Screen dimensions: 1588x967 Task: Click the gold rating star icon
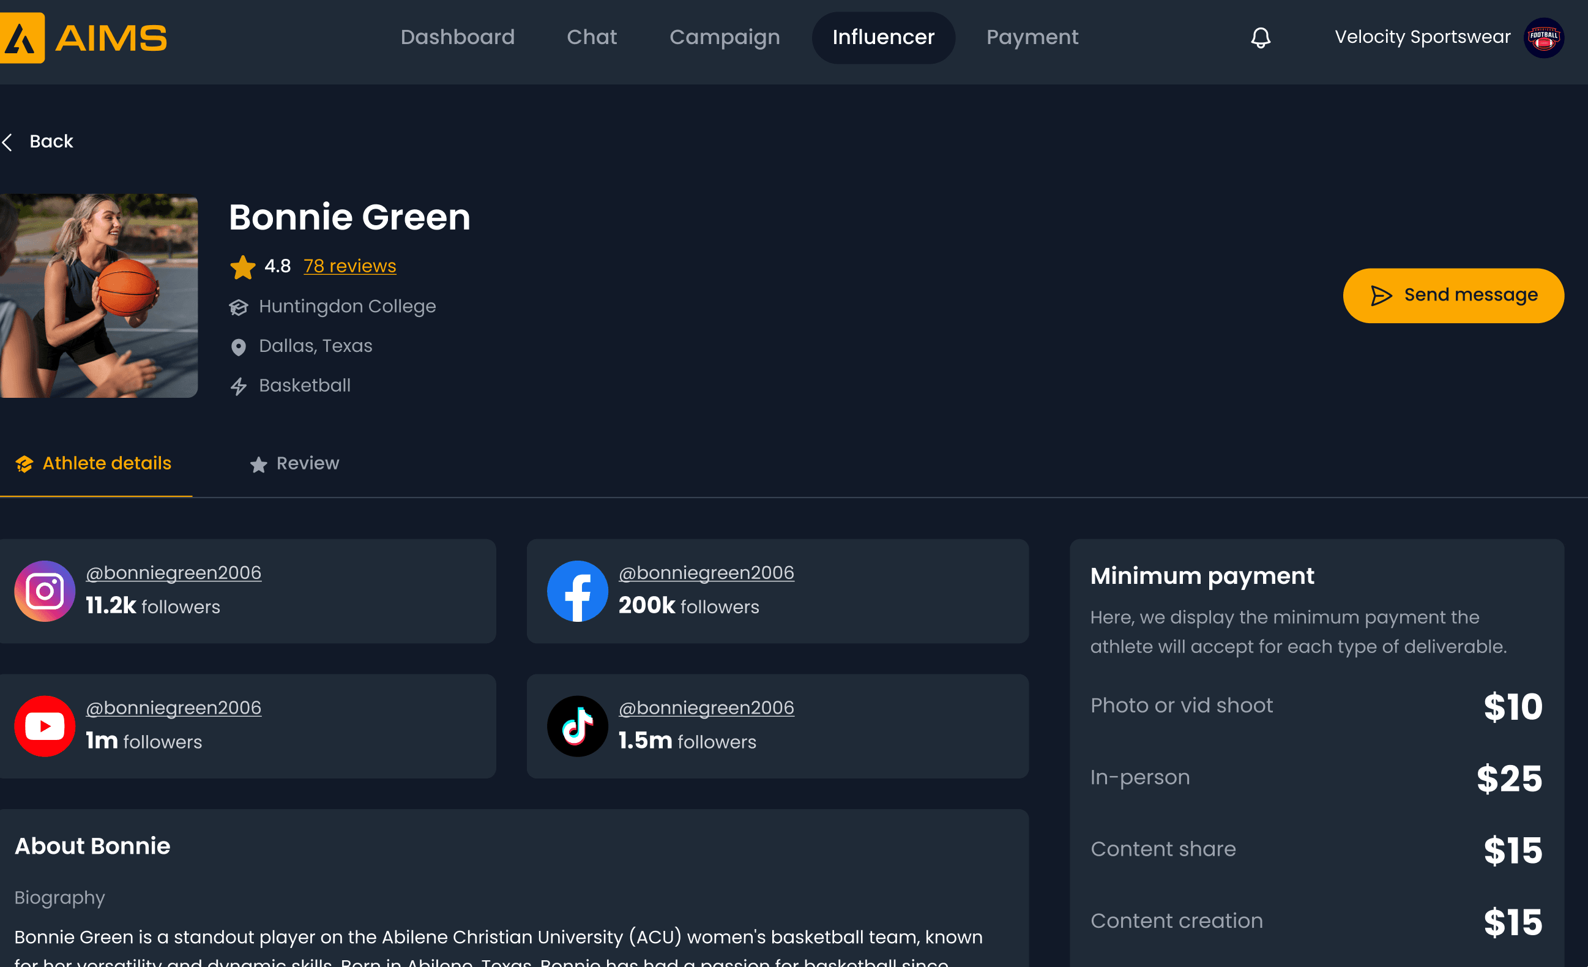[x=242, y=267]
